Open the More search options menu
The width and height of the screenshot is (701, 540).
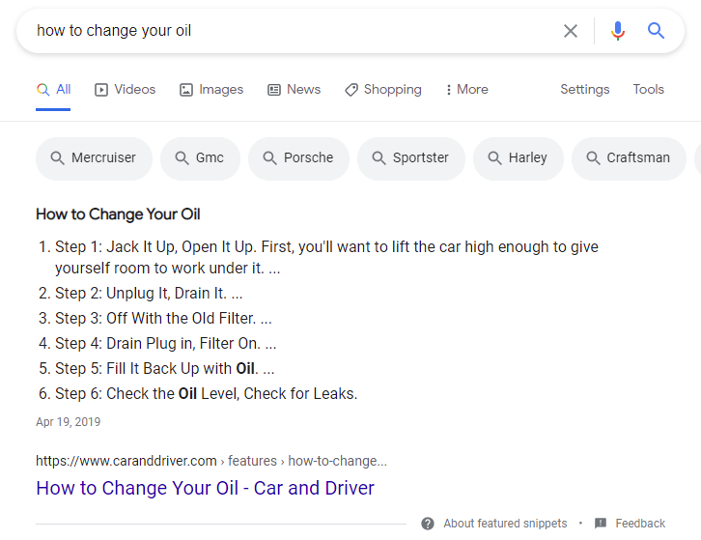coord(466,90)
